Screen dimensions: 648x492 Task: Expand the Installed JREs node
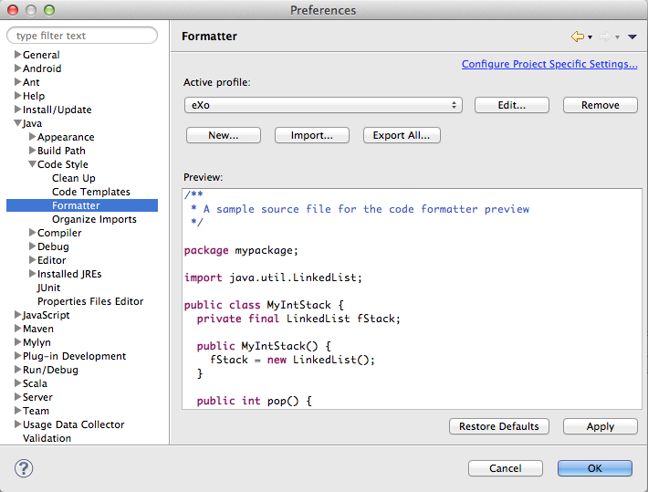32,273
